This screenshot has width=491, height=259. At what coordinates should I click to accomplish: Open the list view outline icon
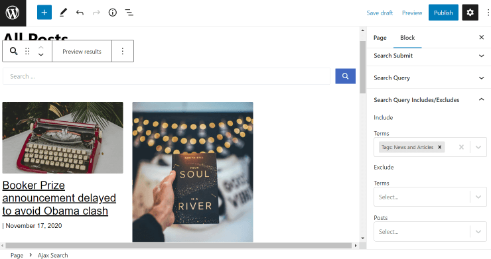[129, 13]
